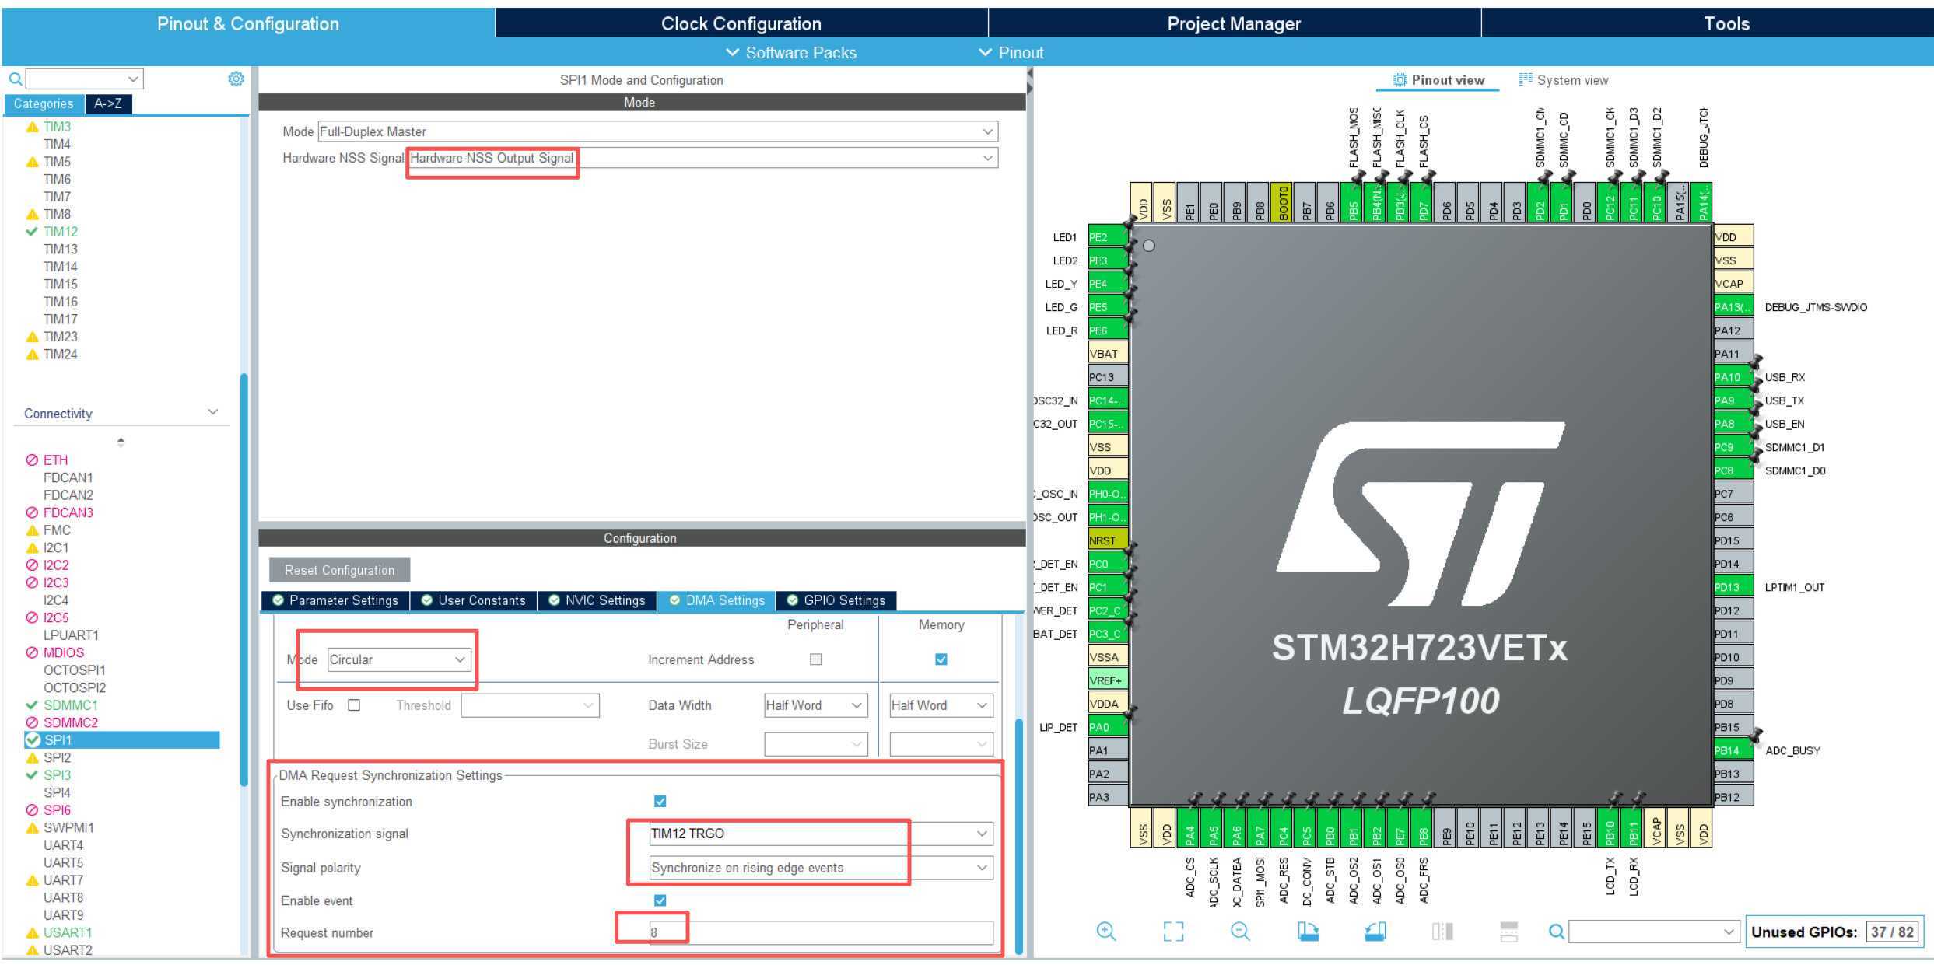Viewport: 1934px width, 965px height.
Task: Open the User Constants tab
Action: tap(474, 600)
